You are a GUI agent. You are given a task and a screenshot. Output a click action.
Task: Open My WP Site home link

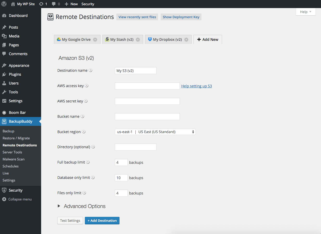(23, 4)
